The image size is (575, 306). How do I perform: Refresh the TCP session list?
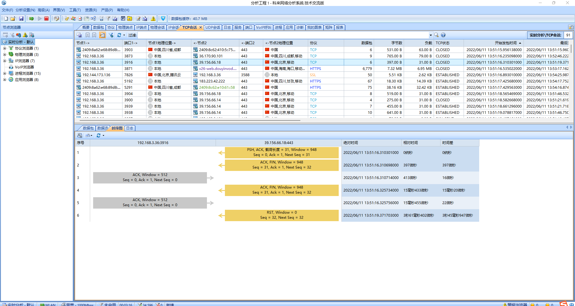coord(119,35)
